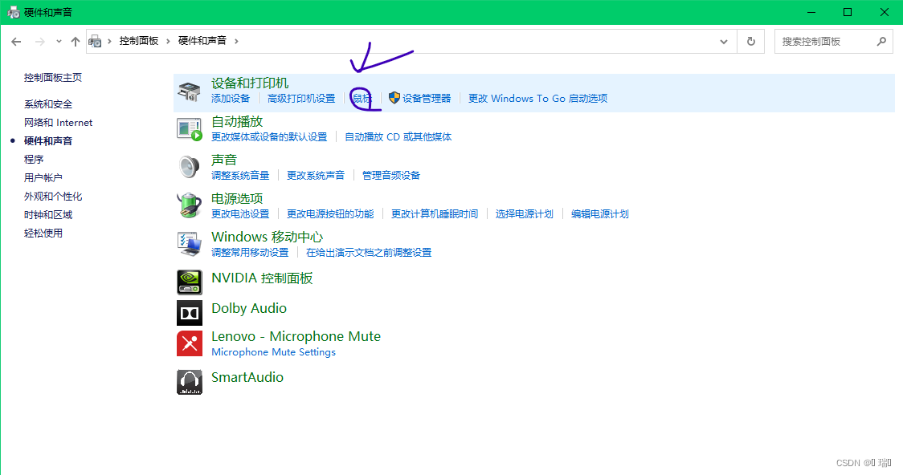Click the 添加设备 link
Screen dimensions: 903x475
231,99
